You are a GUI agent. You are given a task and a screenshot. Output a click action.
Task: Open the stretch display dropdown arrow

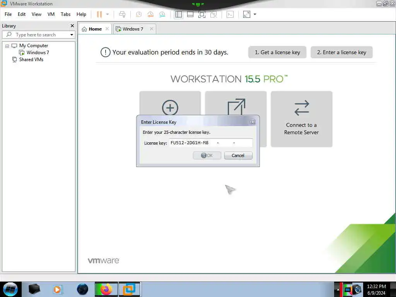255,14
